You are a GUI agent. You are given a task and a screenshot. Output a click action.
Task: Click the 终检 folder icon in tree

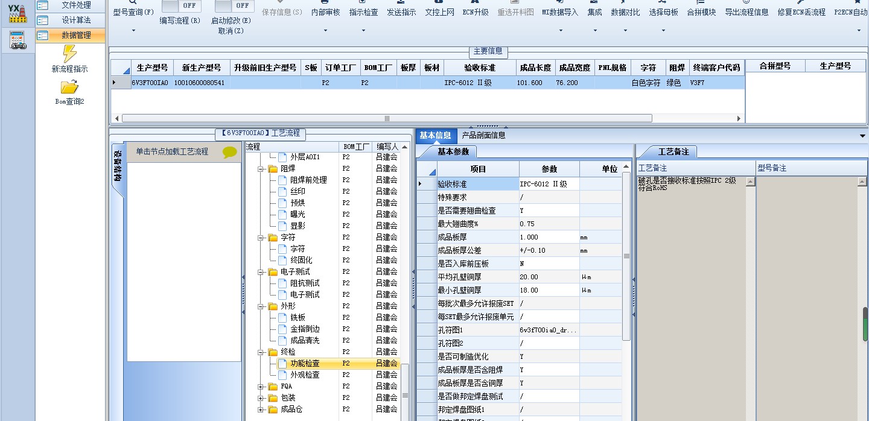(x=273, y=352)
